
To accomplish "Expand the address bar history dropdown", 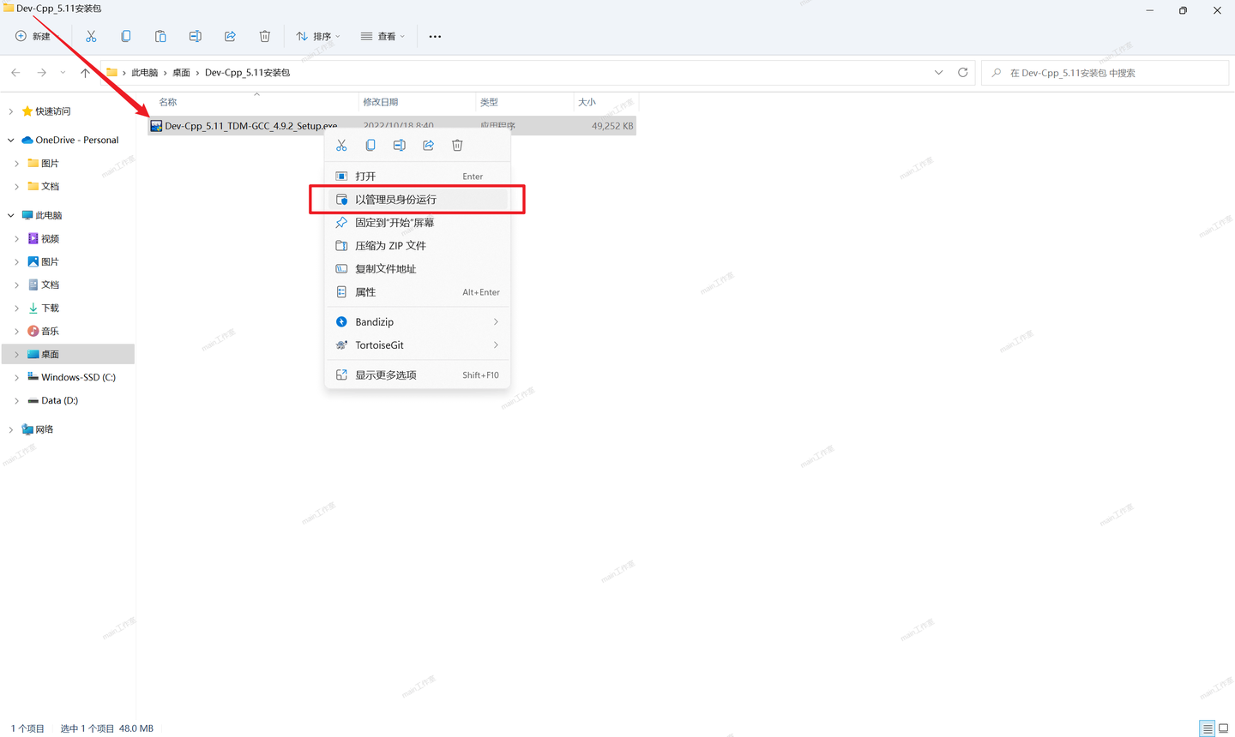I will pos(938,73).
